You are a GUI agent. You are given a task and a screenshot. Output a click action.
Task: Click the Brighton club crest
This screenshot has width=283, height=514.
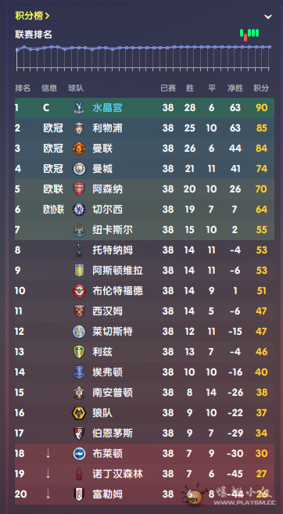pos(79,453)
